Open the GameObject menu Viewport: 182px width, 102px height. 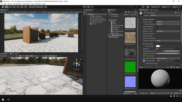pos(17,4)
